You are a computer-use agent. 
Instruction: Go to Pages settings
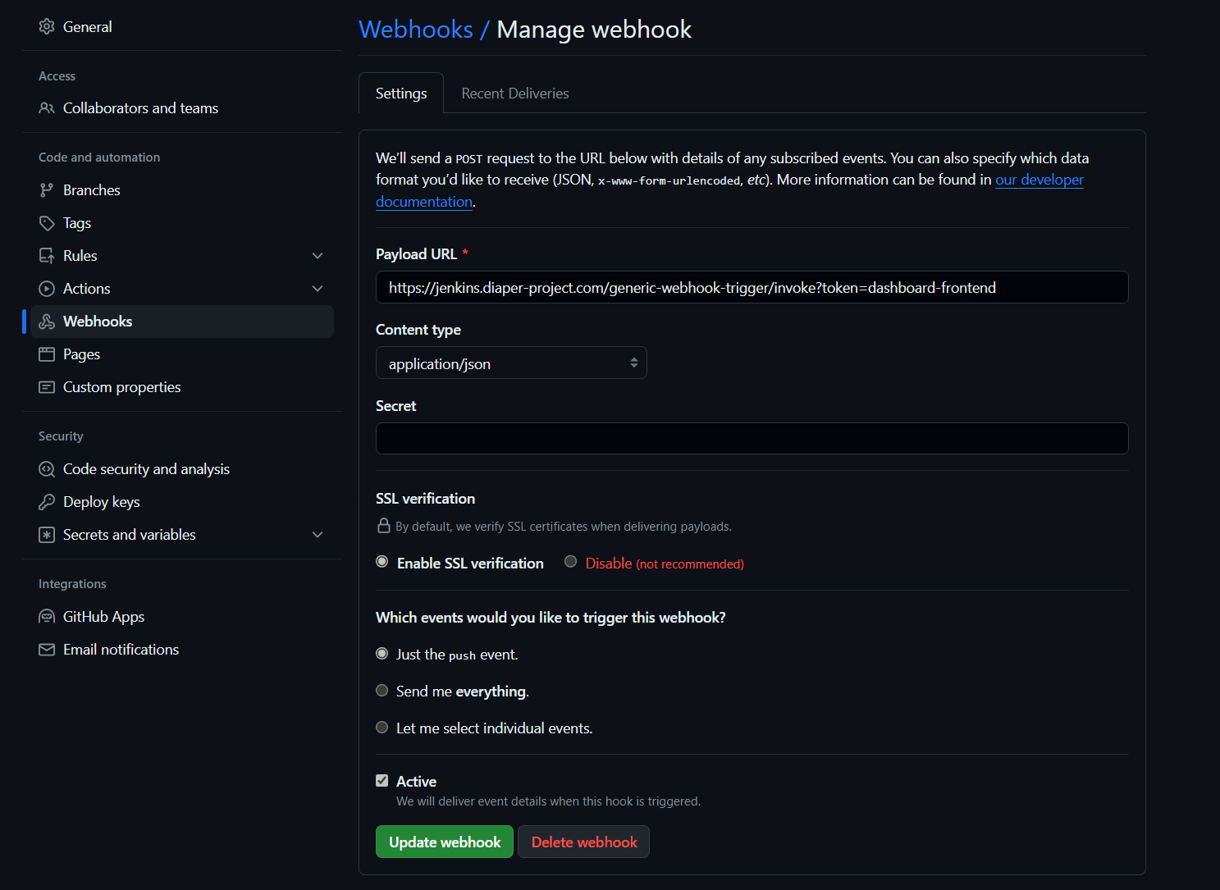click(182, 354)
